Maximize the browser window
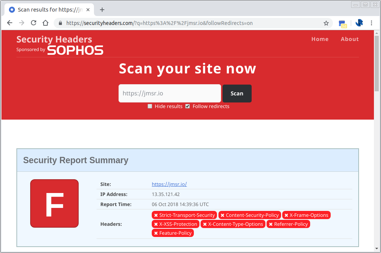This screenshot has height=253, width=381. click(x=365, y=4)
